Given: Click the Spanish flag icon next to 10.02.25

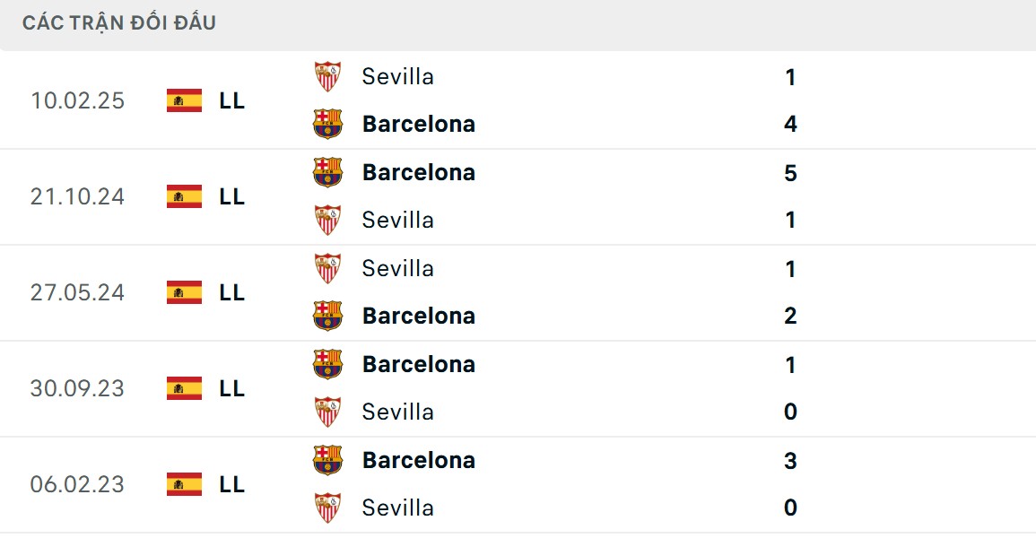Looking at the screenshot, I should pyautogui.click(x=183, y=100).
